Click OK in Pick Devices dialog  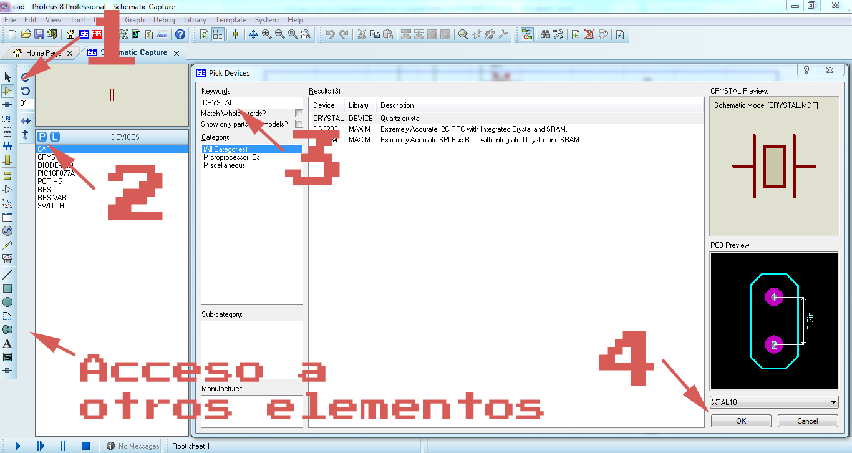741,421
